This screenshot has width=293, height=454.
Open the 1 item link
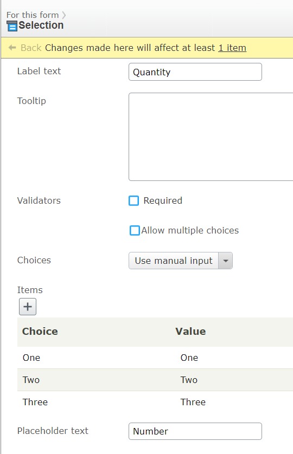pos(232,48)
